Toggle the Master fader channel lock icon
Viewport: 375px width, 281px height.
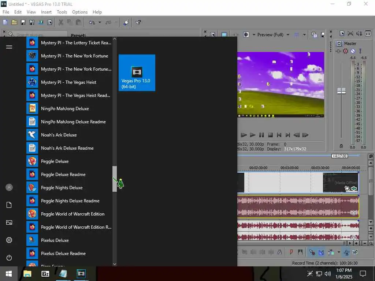pos(341,146)
